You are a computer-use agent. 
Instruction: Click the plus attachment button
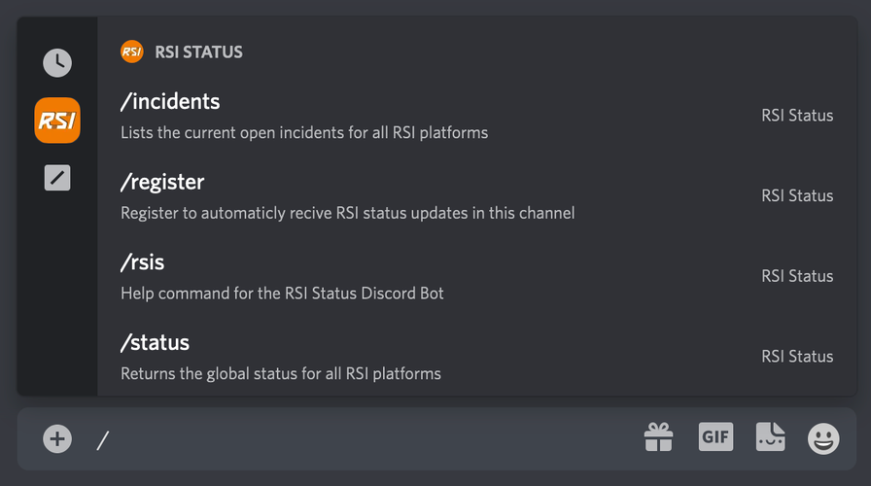coord(57,438)
